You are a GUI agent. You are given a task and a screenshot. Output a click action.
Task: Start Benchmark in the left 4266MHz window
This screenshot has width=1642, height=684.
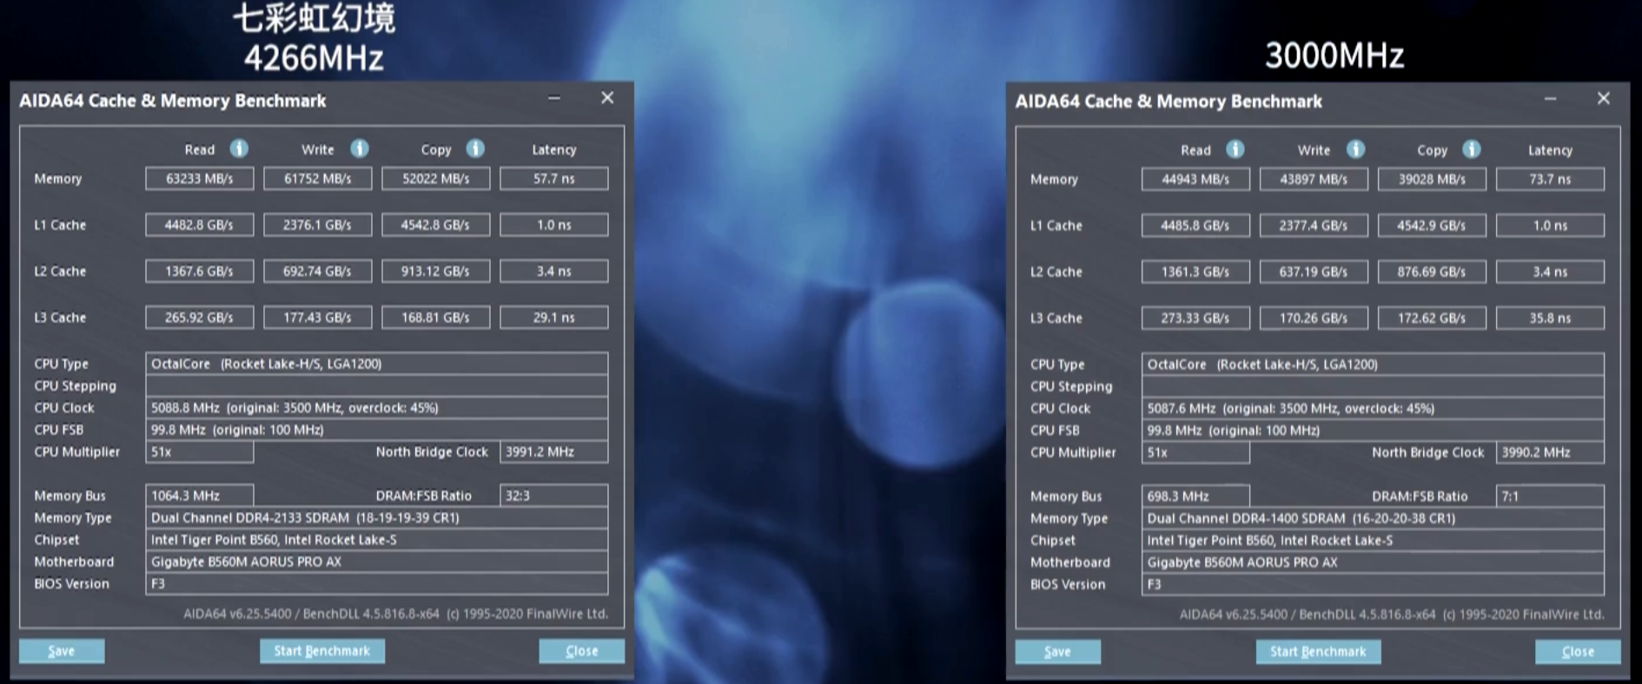pos(322,651)
